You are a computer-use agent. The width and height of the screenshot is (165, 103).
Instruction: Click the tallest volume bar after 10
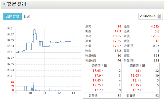pos(33,86)
